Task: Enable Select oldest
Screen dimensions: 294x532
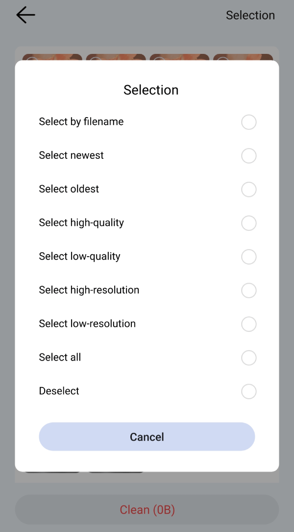Action: coord(248,190)
